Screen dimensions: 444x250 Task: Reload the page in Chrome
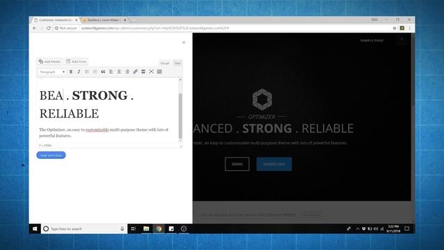49,28
